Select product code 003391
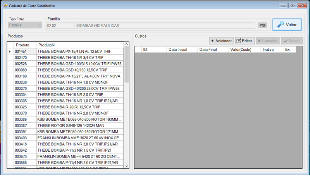The width and height of the screenshot is (310, 178). click(25, 132)
